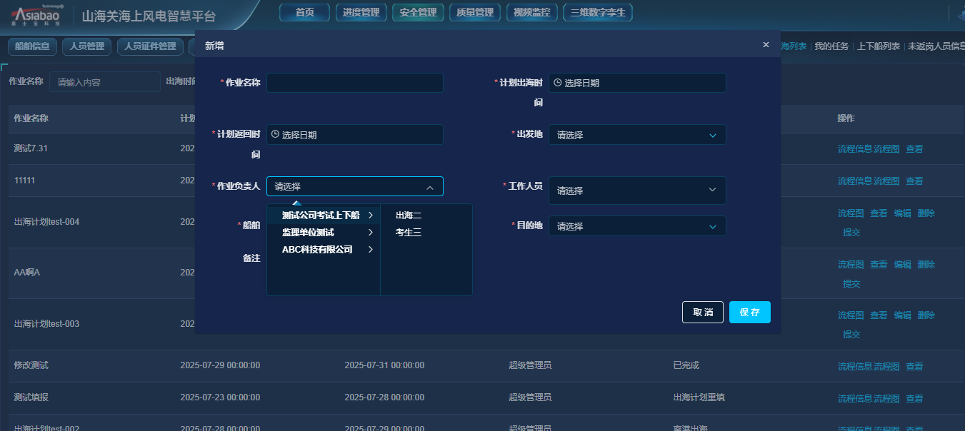This screenshot has height=431, width=965.
Task: Click the 作业名称 search box behind the dialog
Action: (x=105, y=82)
